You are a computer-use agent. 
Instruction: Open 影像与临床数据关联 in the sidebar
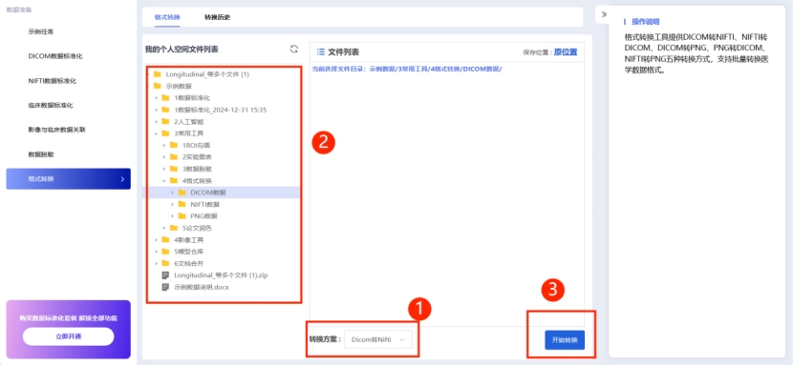pyautogui.click(x=57, y=130)
